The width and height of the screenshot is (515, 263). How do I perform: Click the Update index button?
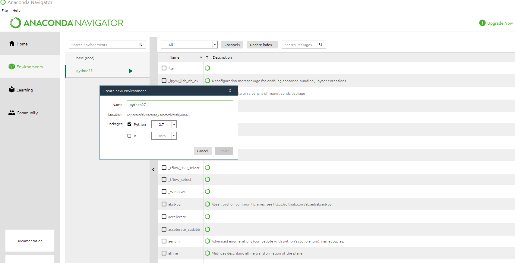tap(262, 45)
